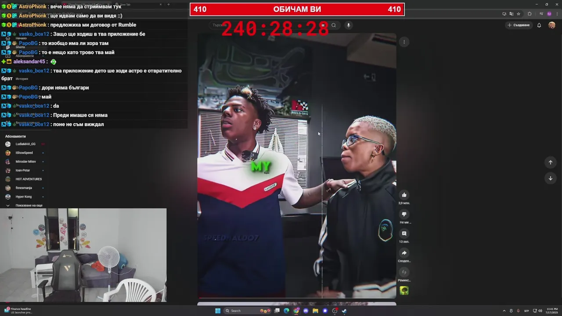Viewport: 562px width, 316px height.
Task: Open the Short's comments
Action: (404, 233)
